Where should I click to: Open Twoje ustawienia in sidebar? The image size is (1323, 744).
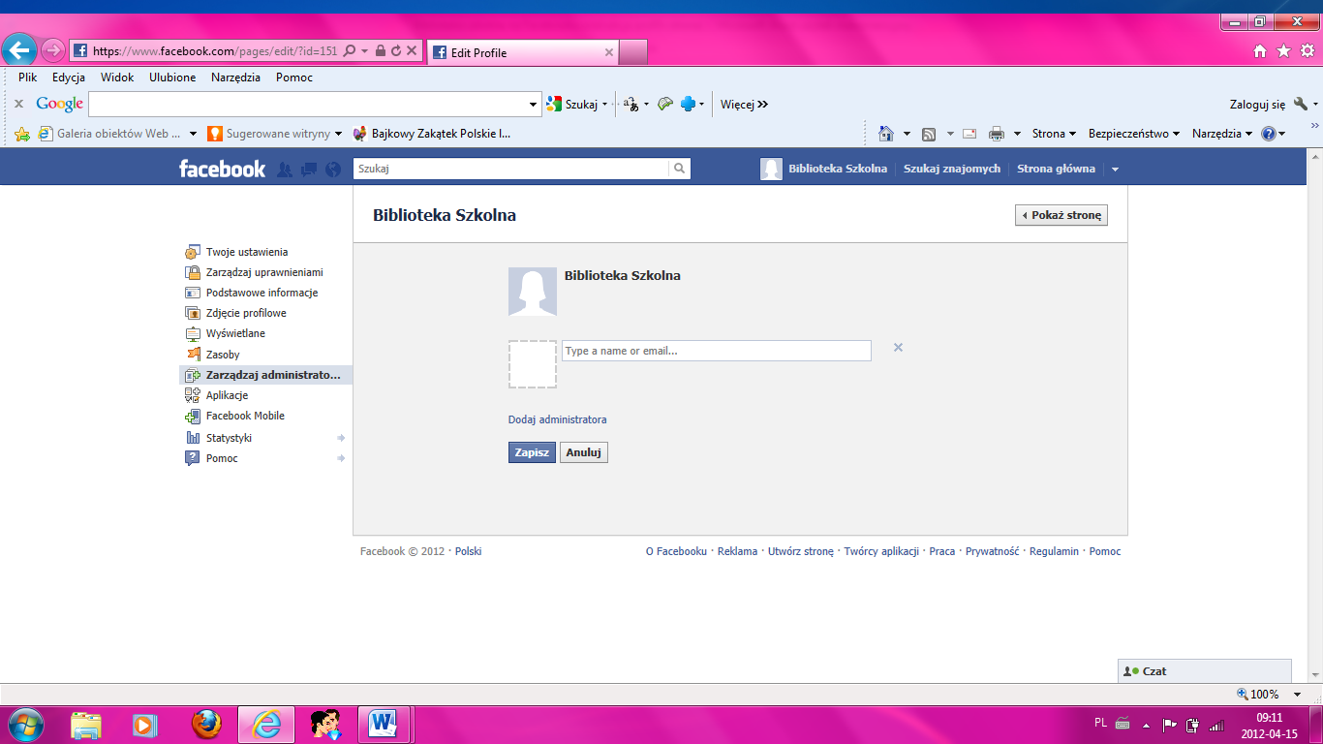[246, 252]
